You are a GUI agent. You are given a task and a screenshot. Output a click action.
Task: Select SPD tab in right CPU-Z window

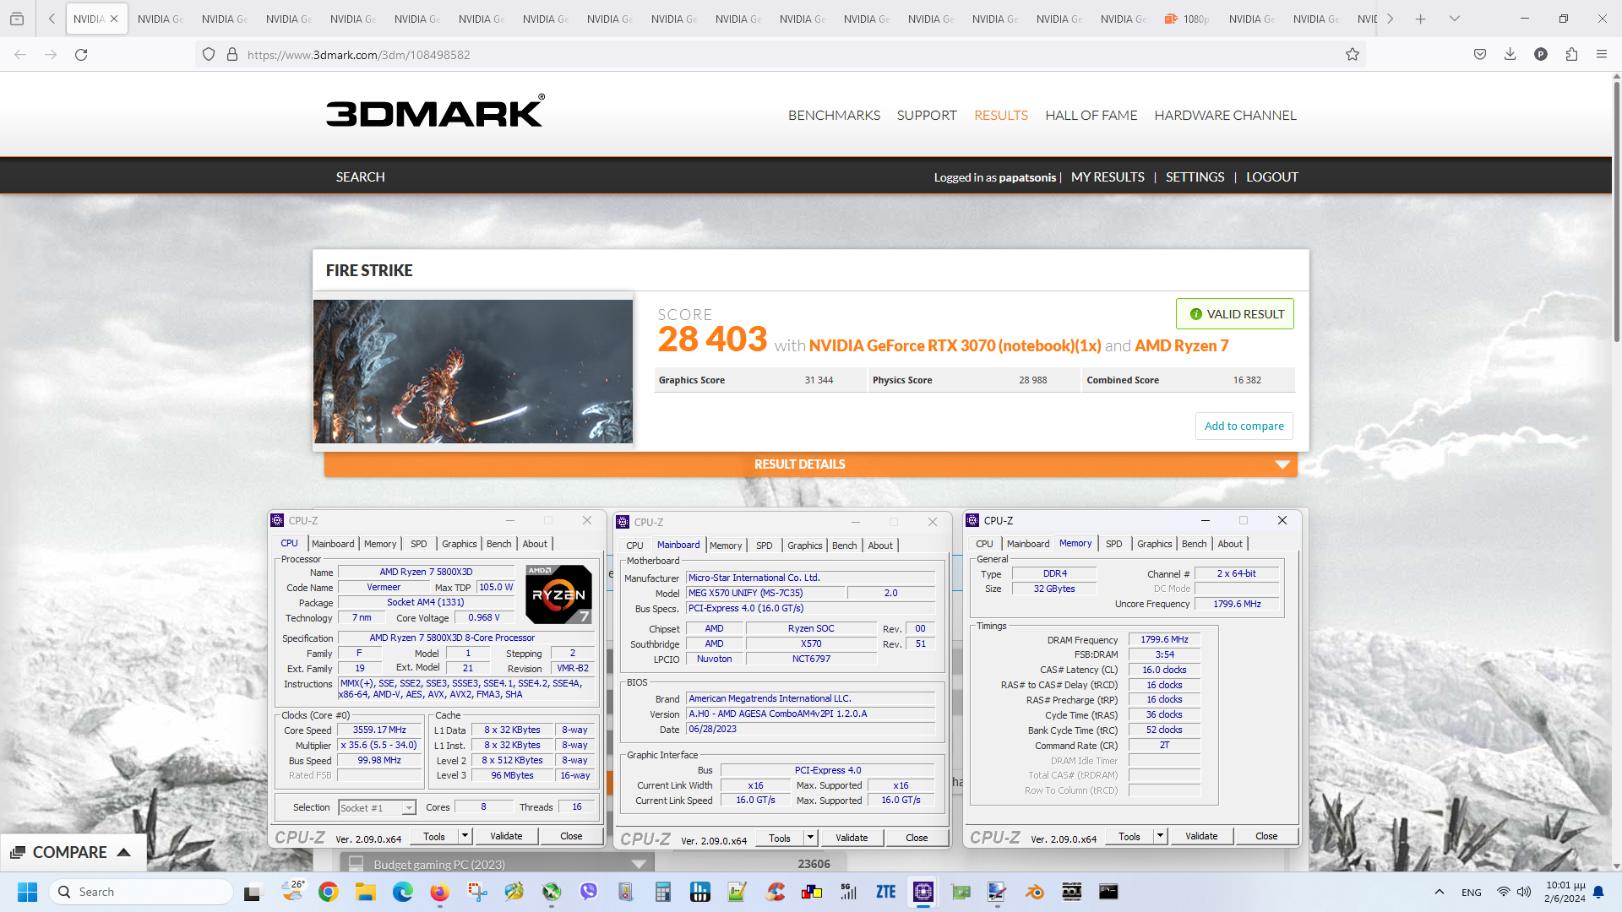click(x=1114, y=544)
